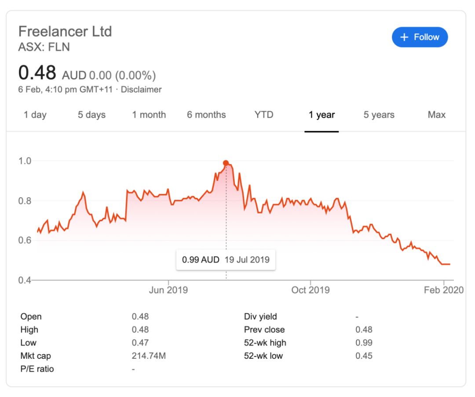Switch to the 5 years tab
Screen dimensions: 475x397
click(379, 115)
